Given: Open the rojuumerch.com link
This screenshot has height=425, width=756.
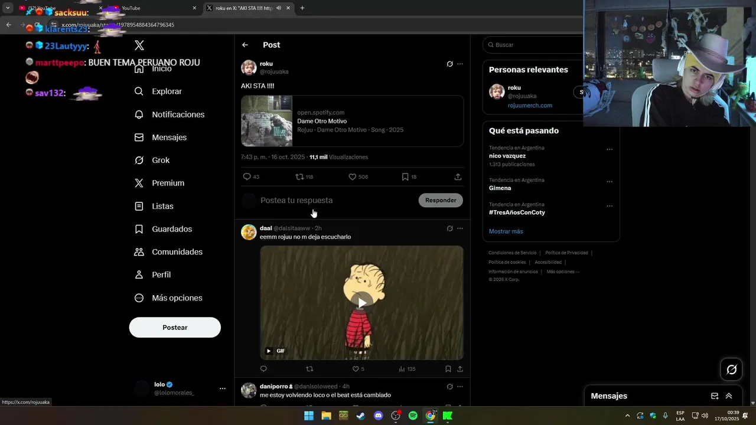Looking at the screenshot, I should point(530,106).
